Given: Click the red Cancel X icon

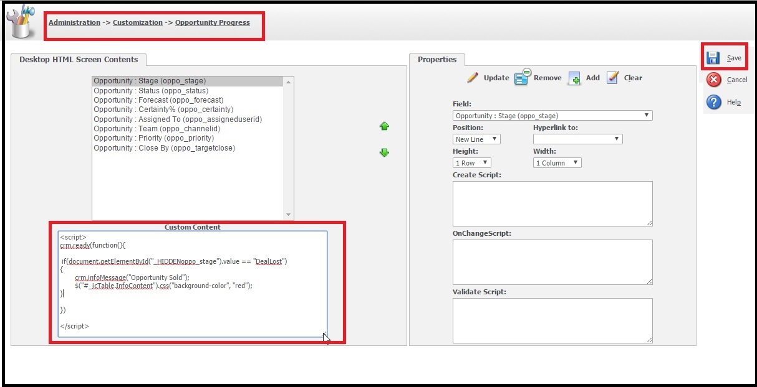Looking at the screenshot, I should pos(715,80).
